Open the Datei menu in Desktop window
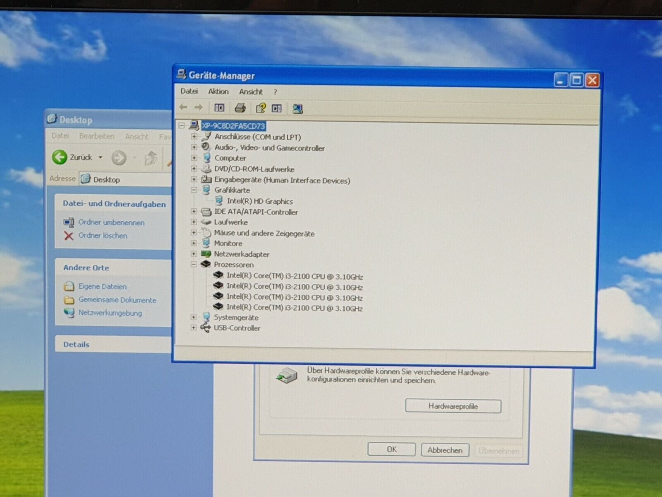The height and width of the screenshot is (497, 662). pyautogui.click(x=60, y=135)
